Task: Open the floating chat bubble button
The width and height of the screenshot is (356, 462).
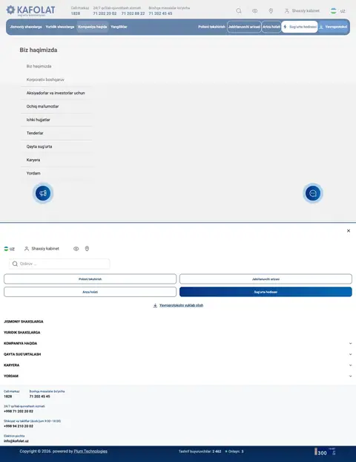Action: point(313,193)
